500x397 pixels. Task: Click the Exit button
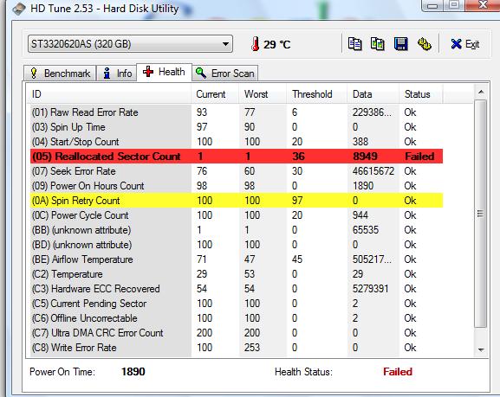click(x=465, y=44)
